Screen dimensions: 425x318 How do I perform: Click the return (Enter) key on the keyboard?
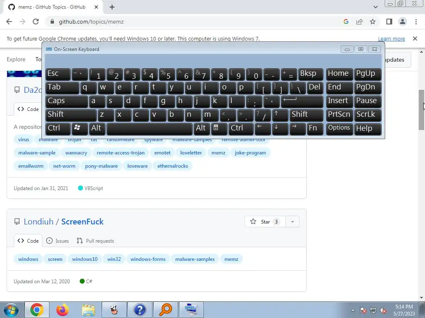click(x=302, y=102)
